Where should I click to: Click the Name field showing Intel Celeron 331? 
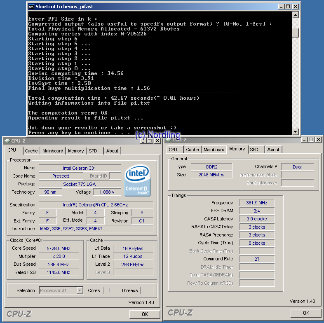80,168
